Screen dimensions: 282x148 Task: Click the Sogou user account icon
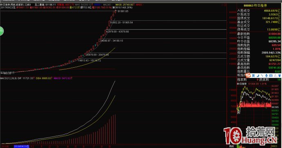pos(275,75)
